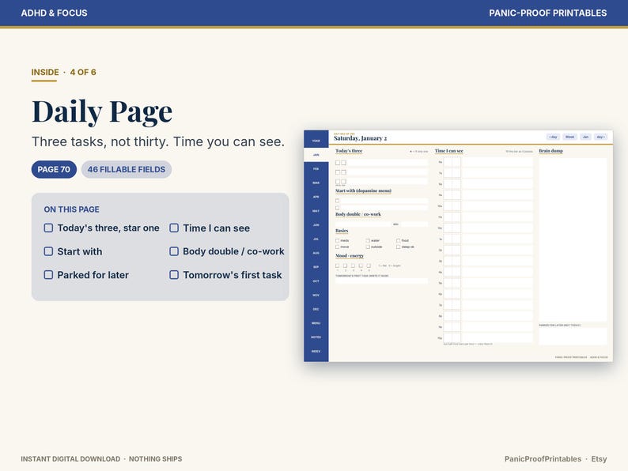Open the INDEX tab in planner sidebar
Viewport: 628px width, 471px height.
(x=316, y=351)
